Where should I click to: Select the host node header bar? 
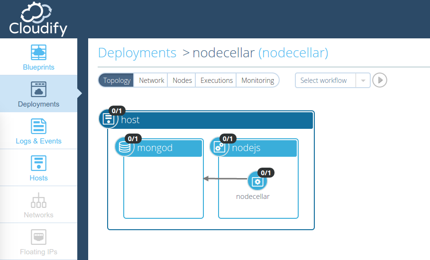tap(210, 120)
